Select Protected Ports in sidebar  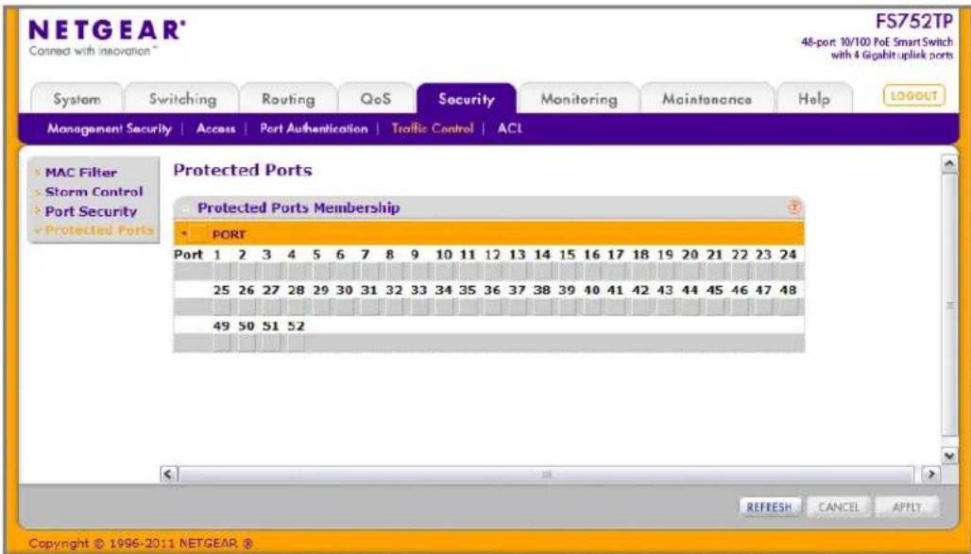[99, 230]
